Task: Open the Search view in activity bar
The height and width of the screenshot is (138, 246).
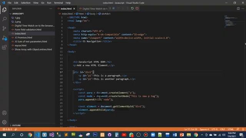Action: [4, 19]
